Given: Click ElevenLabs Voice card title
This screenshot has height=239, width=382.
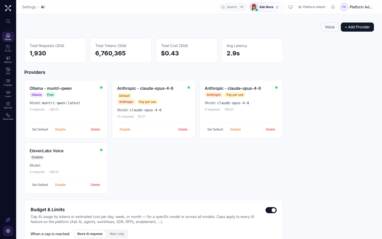Looking at the screenshot, I should click(46, 151).
